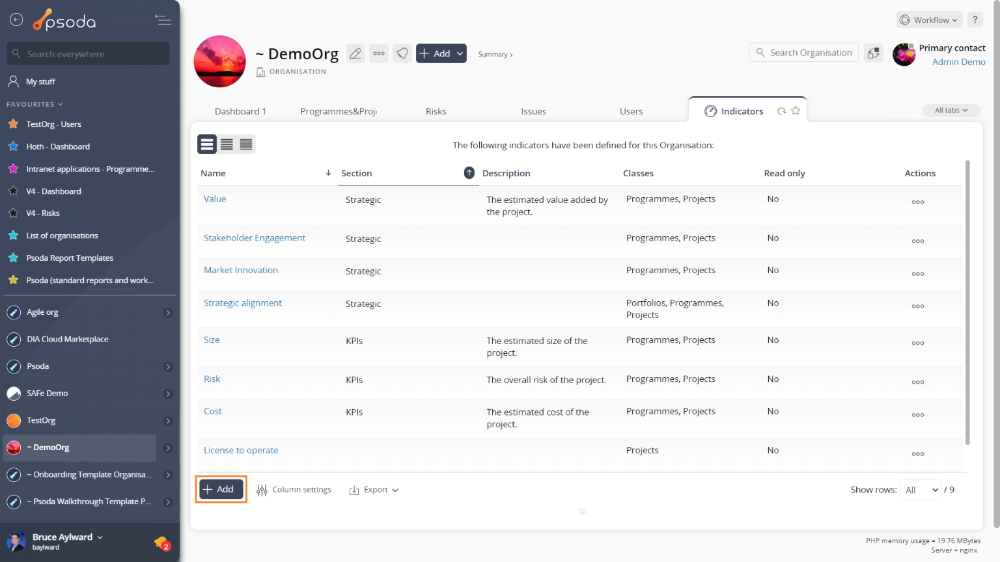
Task: Open the Show rows selector
Action: pos(921,490)
